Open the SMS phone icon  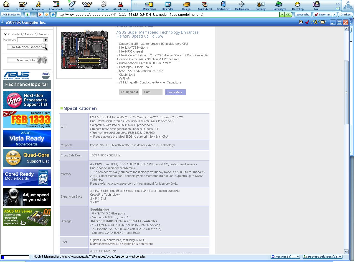[72, 4]
